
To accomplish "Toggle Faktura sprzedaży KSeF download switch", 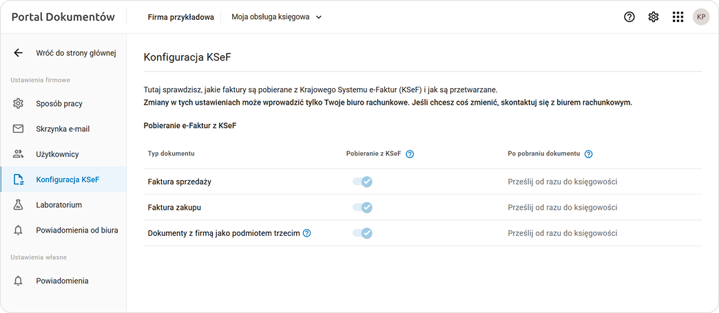I will click(363, 182).
